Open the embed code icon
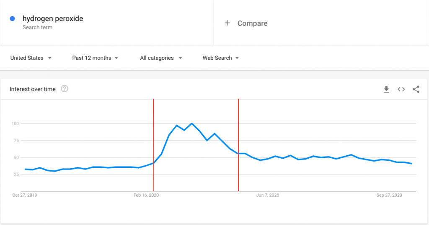The height and width of the screenshot is (225, 429). point(401,89)
